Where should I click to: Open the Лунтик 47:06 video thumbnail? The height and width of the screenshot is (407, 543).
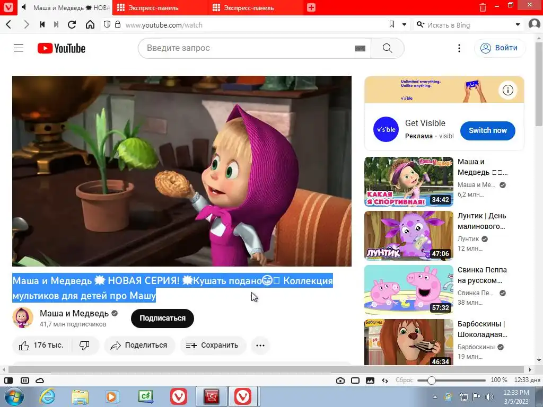pos(409,236)
